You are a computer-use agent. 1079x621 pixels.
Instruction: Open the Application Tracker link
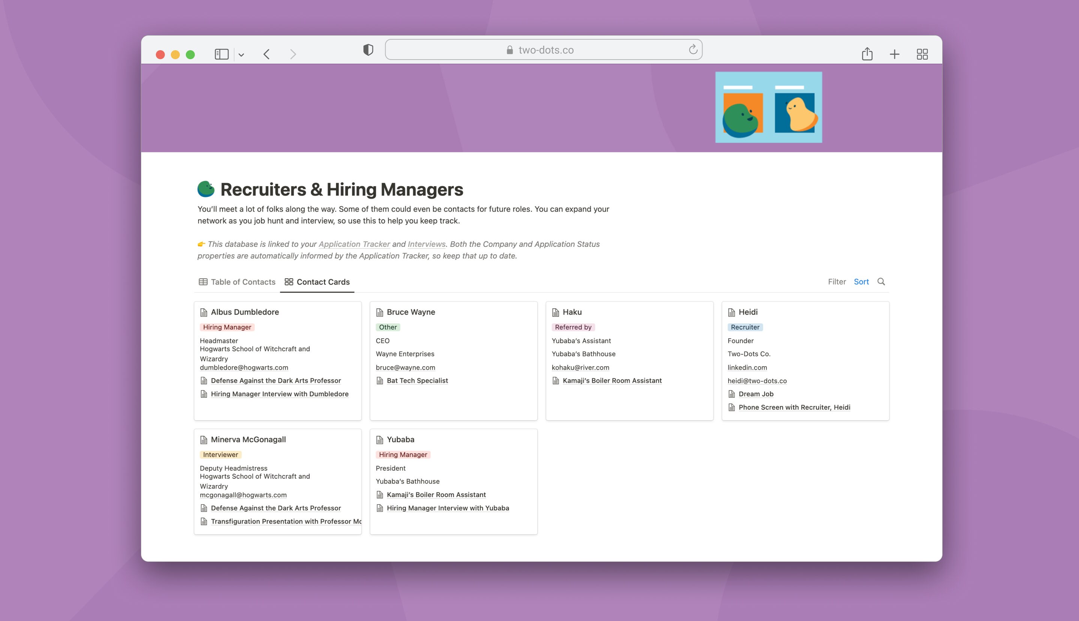[x=354, y=244]
